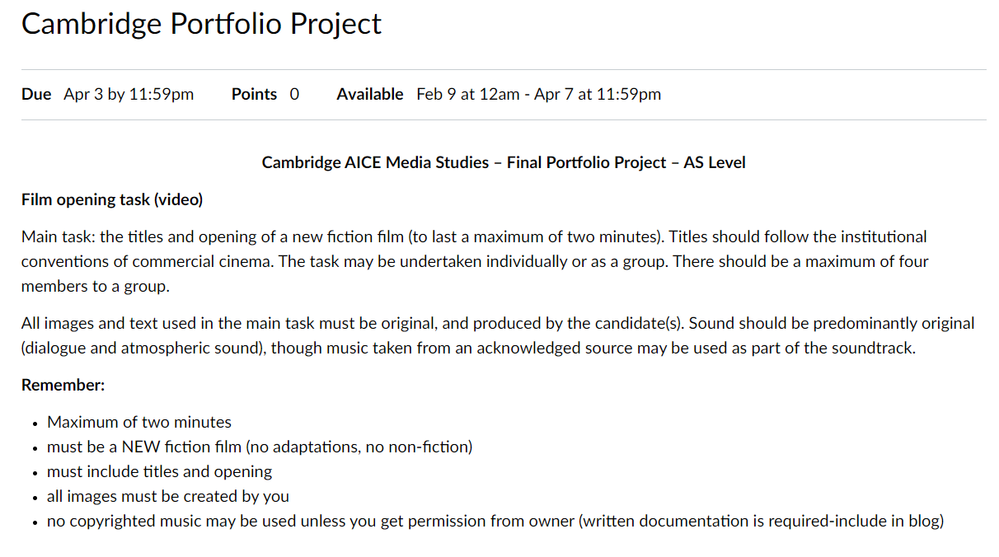Select the no copyrighted music bullet
The height and width of the screenshot is (557, 999).
pos(495,521)
